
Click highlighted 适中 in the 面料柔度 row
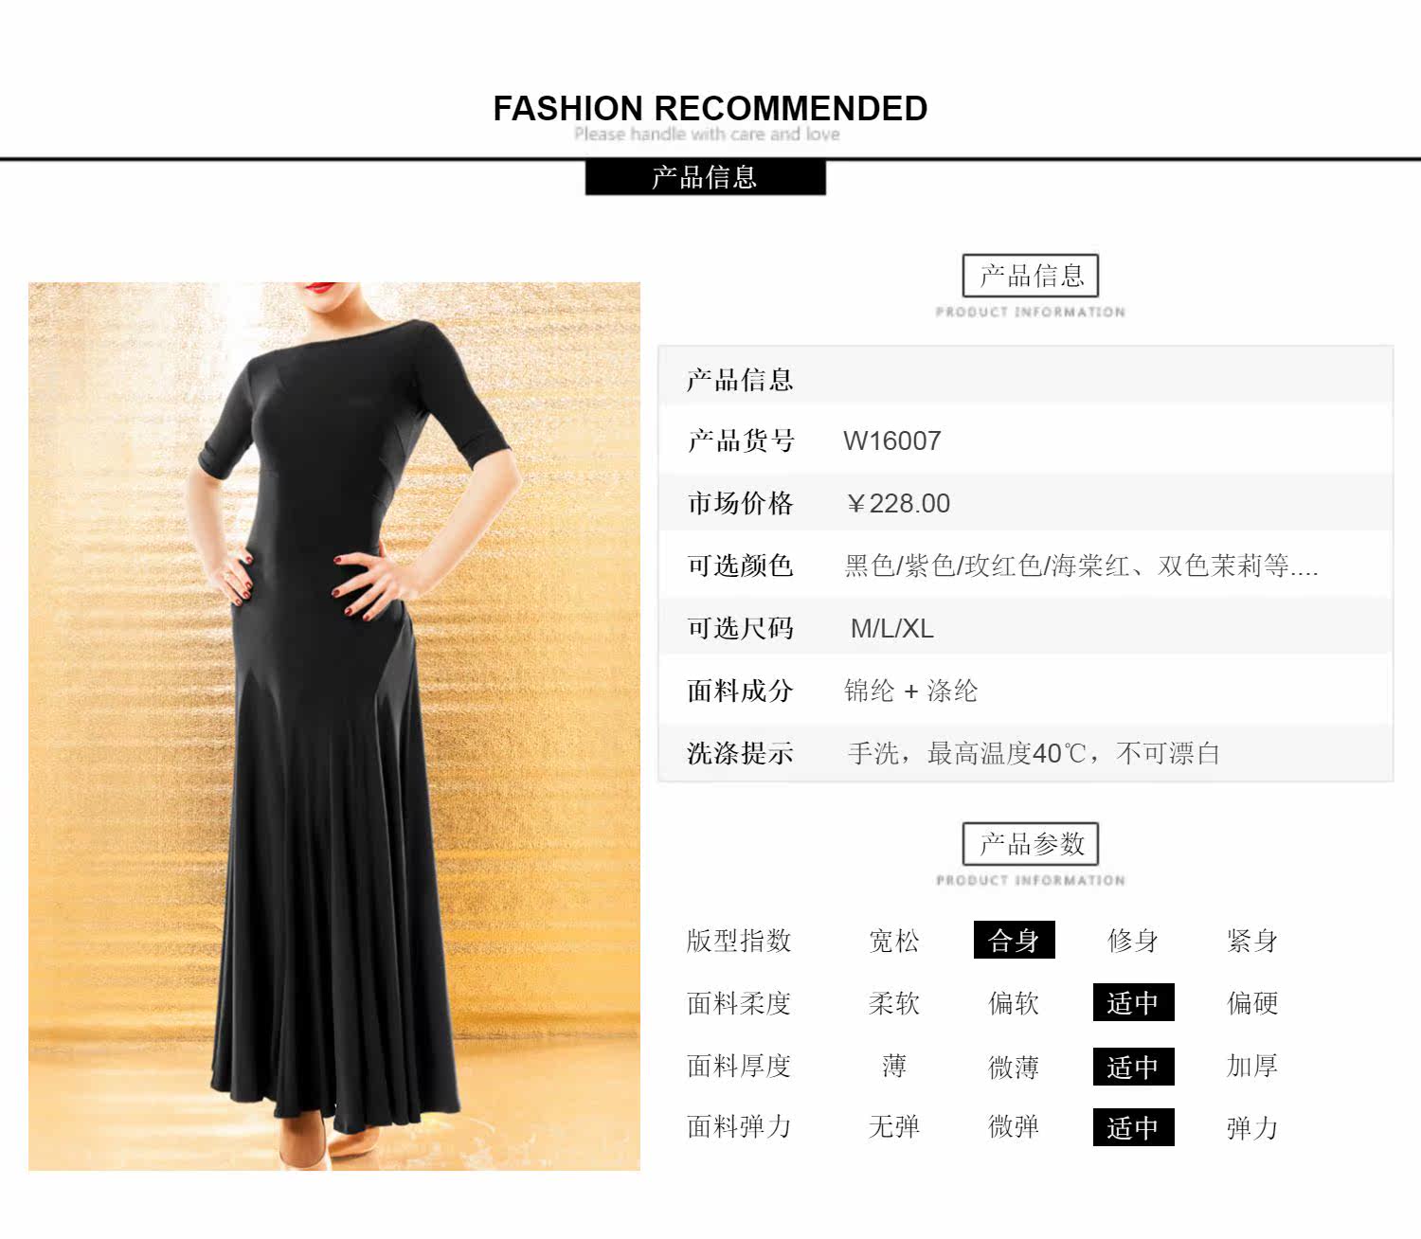pyautogui.click(x=1133, y=1003)
